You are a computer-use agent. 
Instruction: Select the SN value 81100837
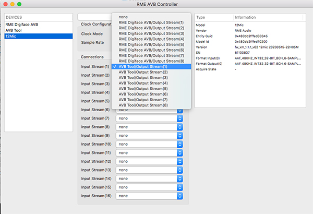click(242, 53)
